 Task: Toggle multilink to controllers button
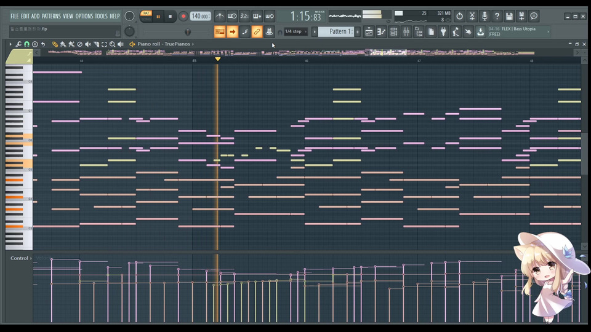click(257, 31)
